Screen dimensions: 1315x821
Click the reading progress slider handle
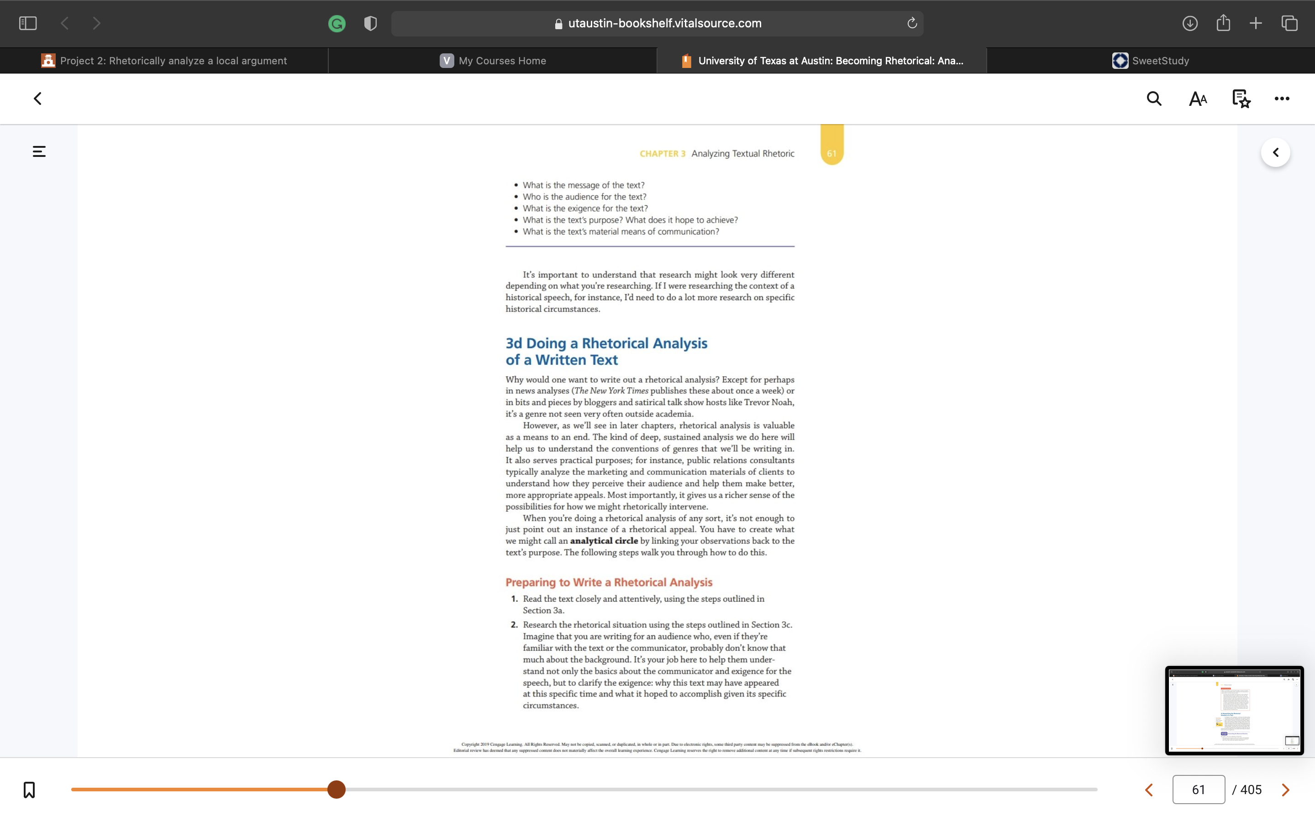[337, 790]
